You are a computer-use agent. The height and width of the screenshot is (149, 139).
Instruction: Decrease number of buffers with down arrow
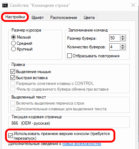pos(122,48)
